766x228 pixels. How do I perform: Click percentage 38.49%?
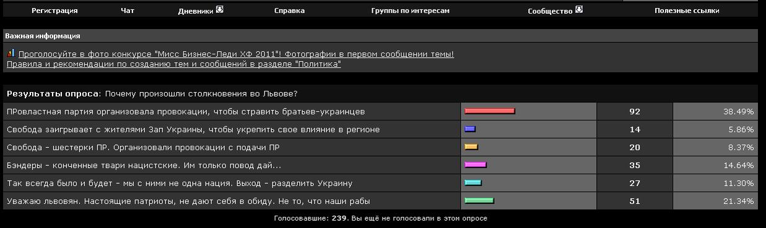tap(738, 112)
